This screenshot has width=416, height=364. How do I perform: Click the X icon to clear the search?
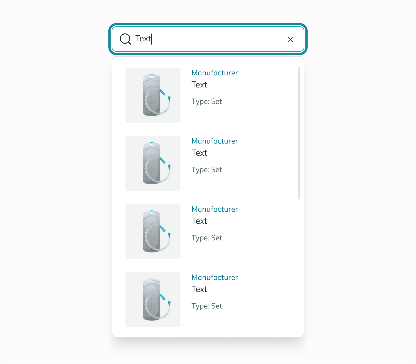[x=291, y=40]
